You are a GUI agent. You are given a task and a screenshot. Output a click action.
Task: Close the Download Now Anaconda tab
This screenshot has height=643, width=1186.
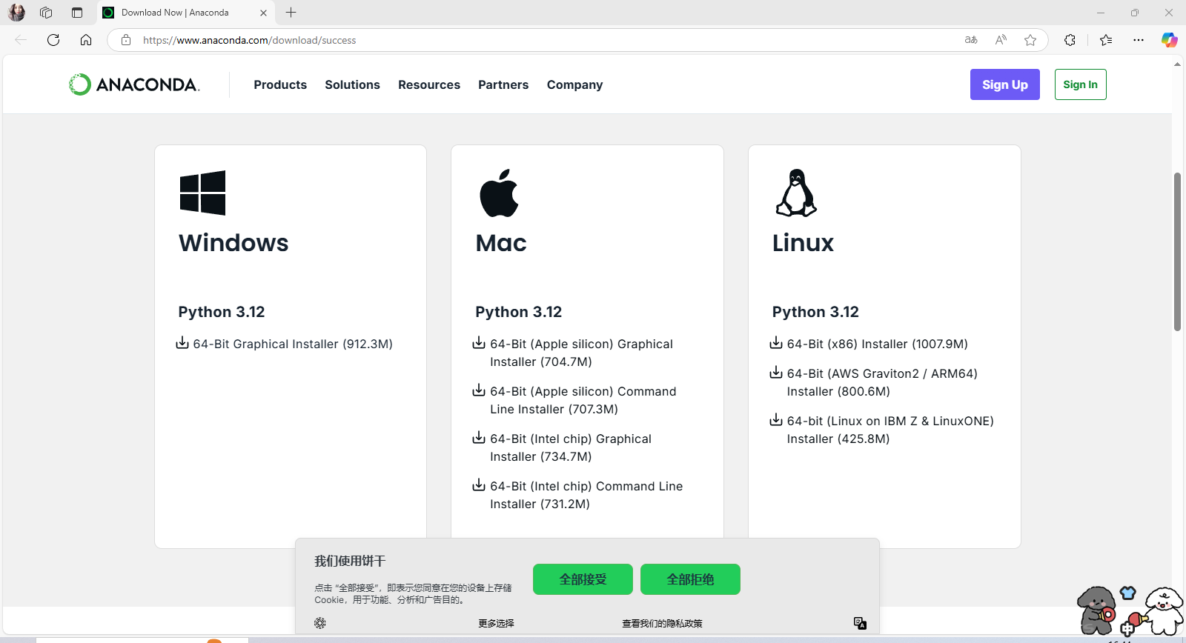pos(263,13)
